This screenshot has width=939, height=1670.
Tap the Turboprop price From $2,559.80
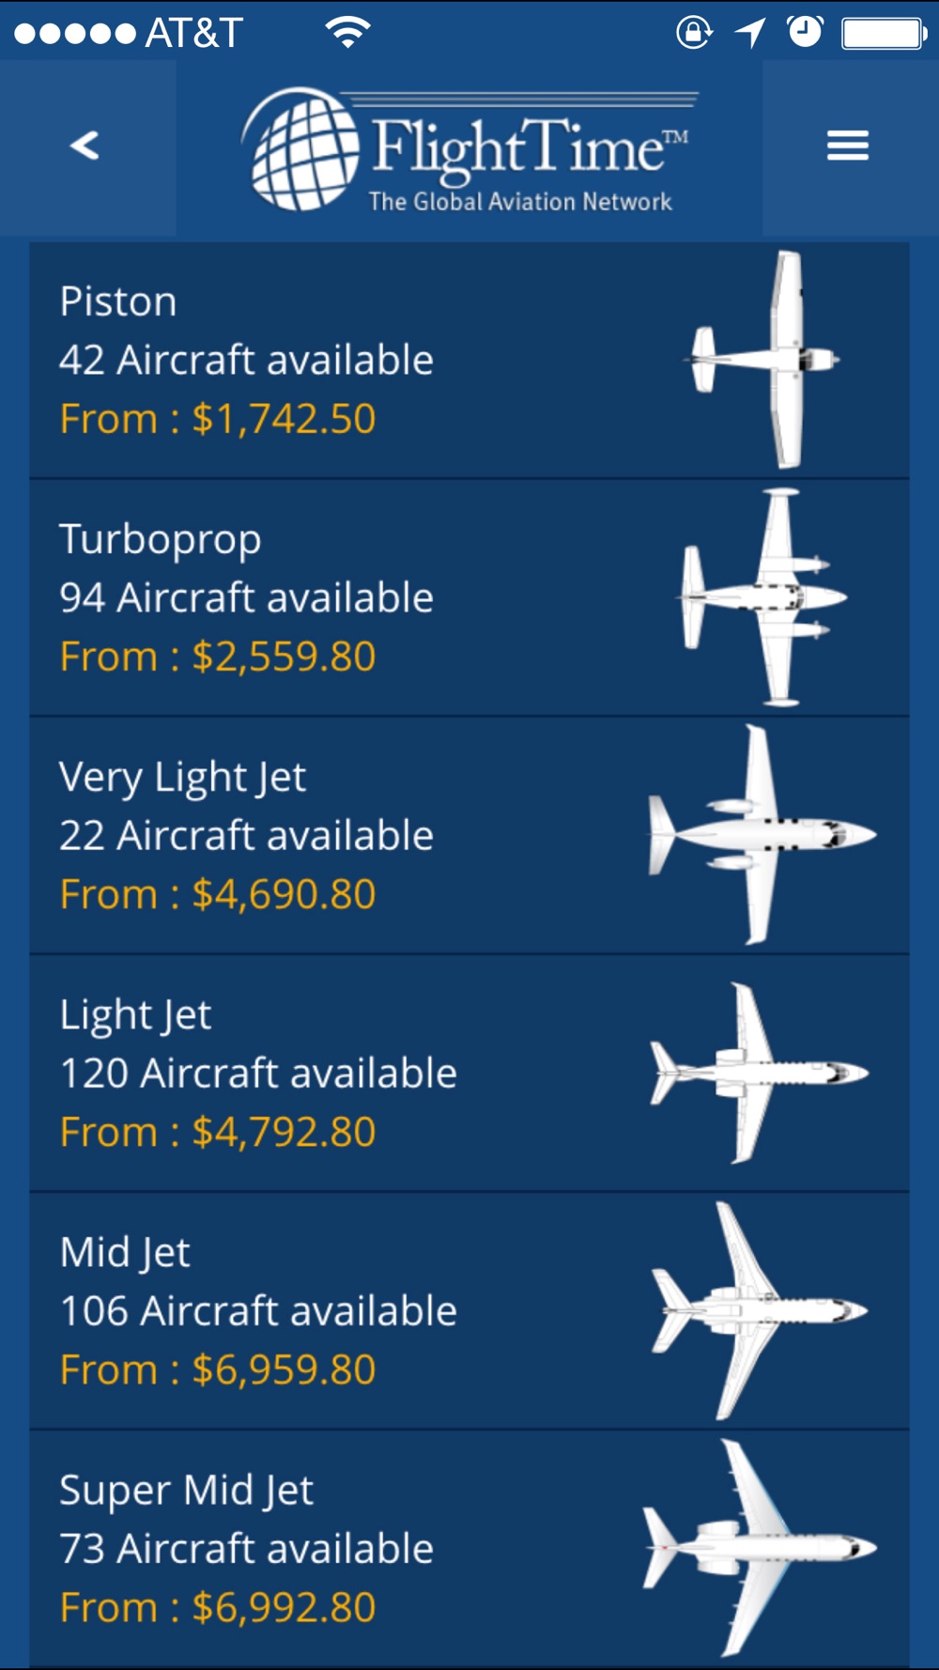click(218, 657)
